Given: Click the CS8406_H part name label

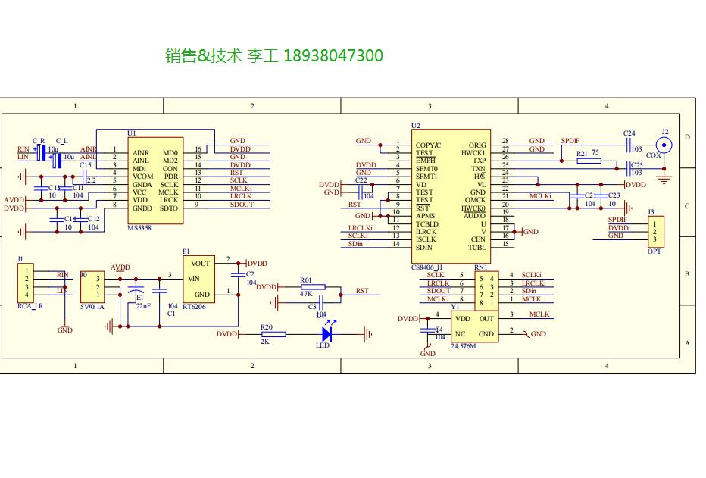Looking at the screenshot, I should point(426,267).
